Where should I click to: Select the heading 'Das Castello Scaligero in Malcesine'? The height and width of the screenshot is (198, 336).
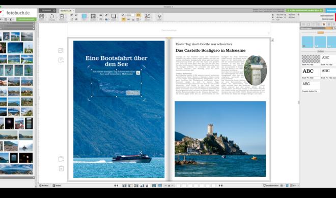pos(210,50)
